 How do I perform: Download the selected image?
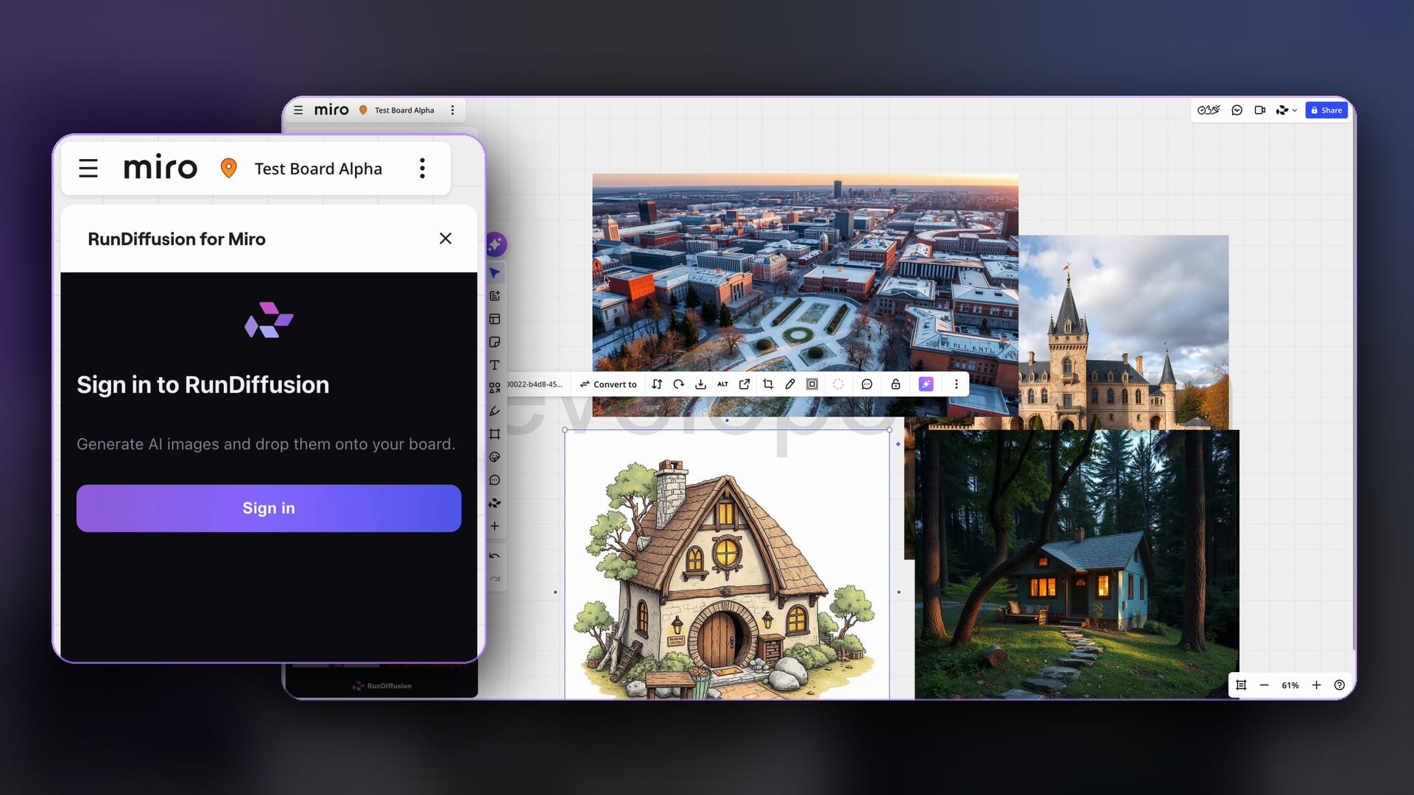[x=701, y=384]
